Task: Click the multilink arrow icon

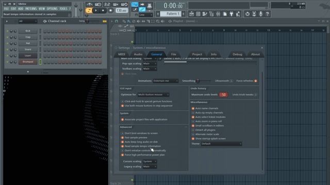Action: click(x=142, y=4)
